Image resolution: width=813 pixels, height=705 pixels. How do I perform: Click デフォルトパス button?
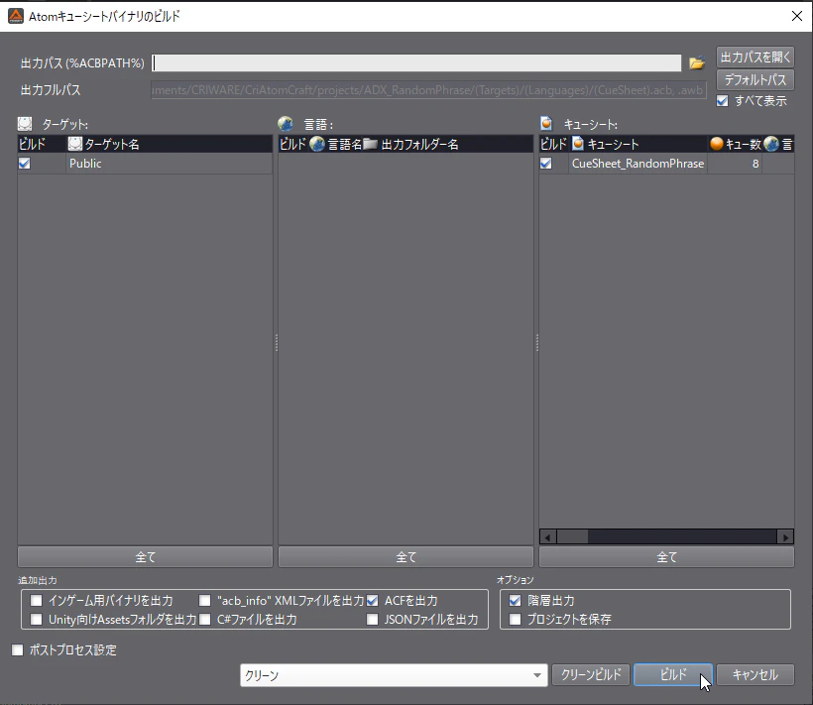point(755,80)
